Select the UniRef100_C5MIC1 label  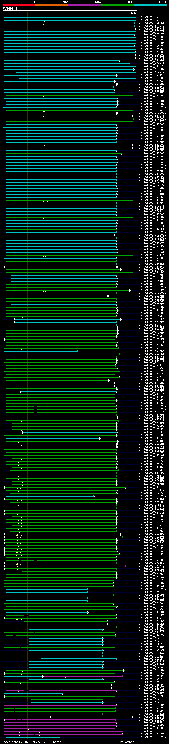click(152, 499)
